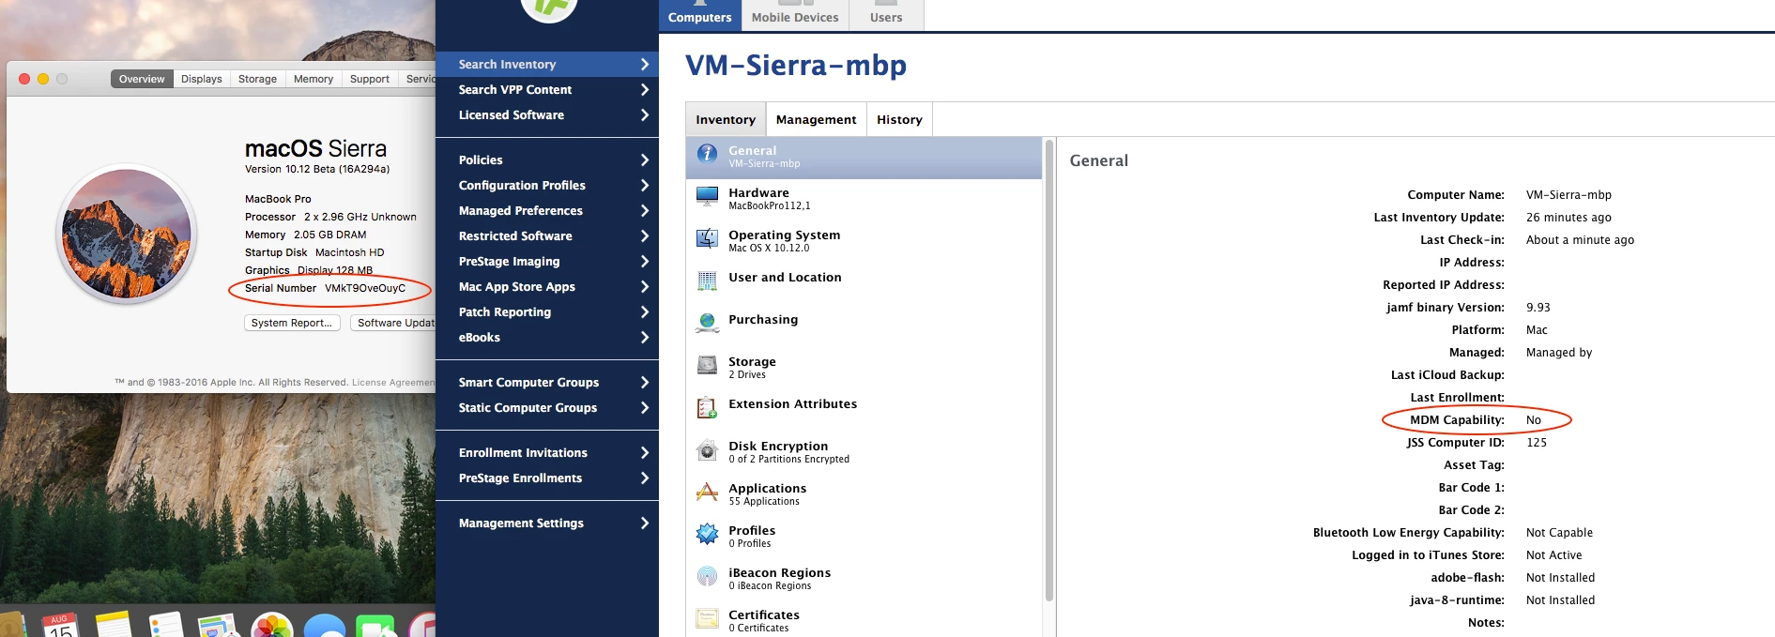This screenshot has height=637, width=1775.
Task: Open Smart Computer Groups
Action: click(x=547, y=382)
